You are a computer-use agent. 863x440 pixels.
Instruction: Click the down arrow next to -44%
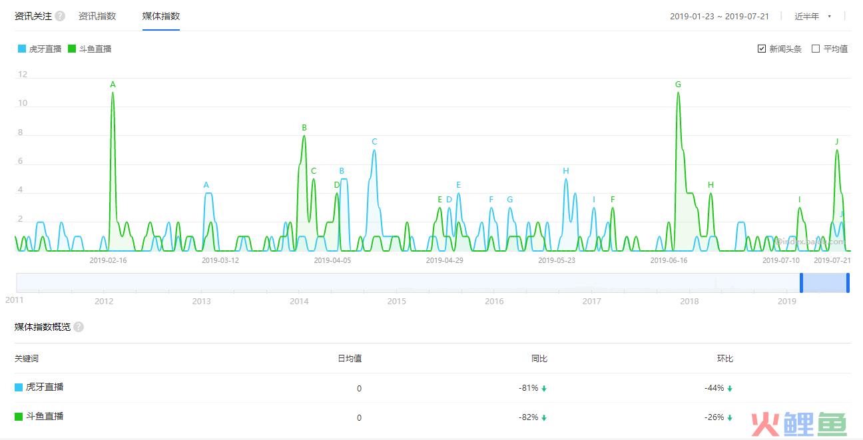click(730, 389)
